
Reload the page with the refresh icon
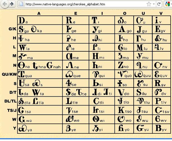(x=159, y=4)
